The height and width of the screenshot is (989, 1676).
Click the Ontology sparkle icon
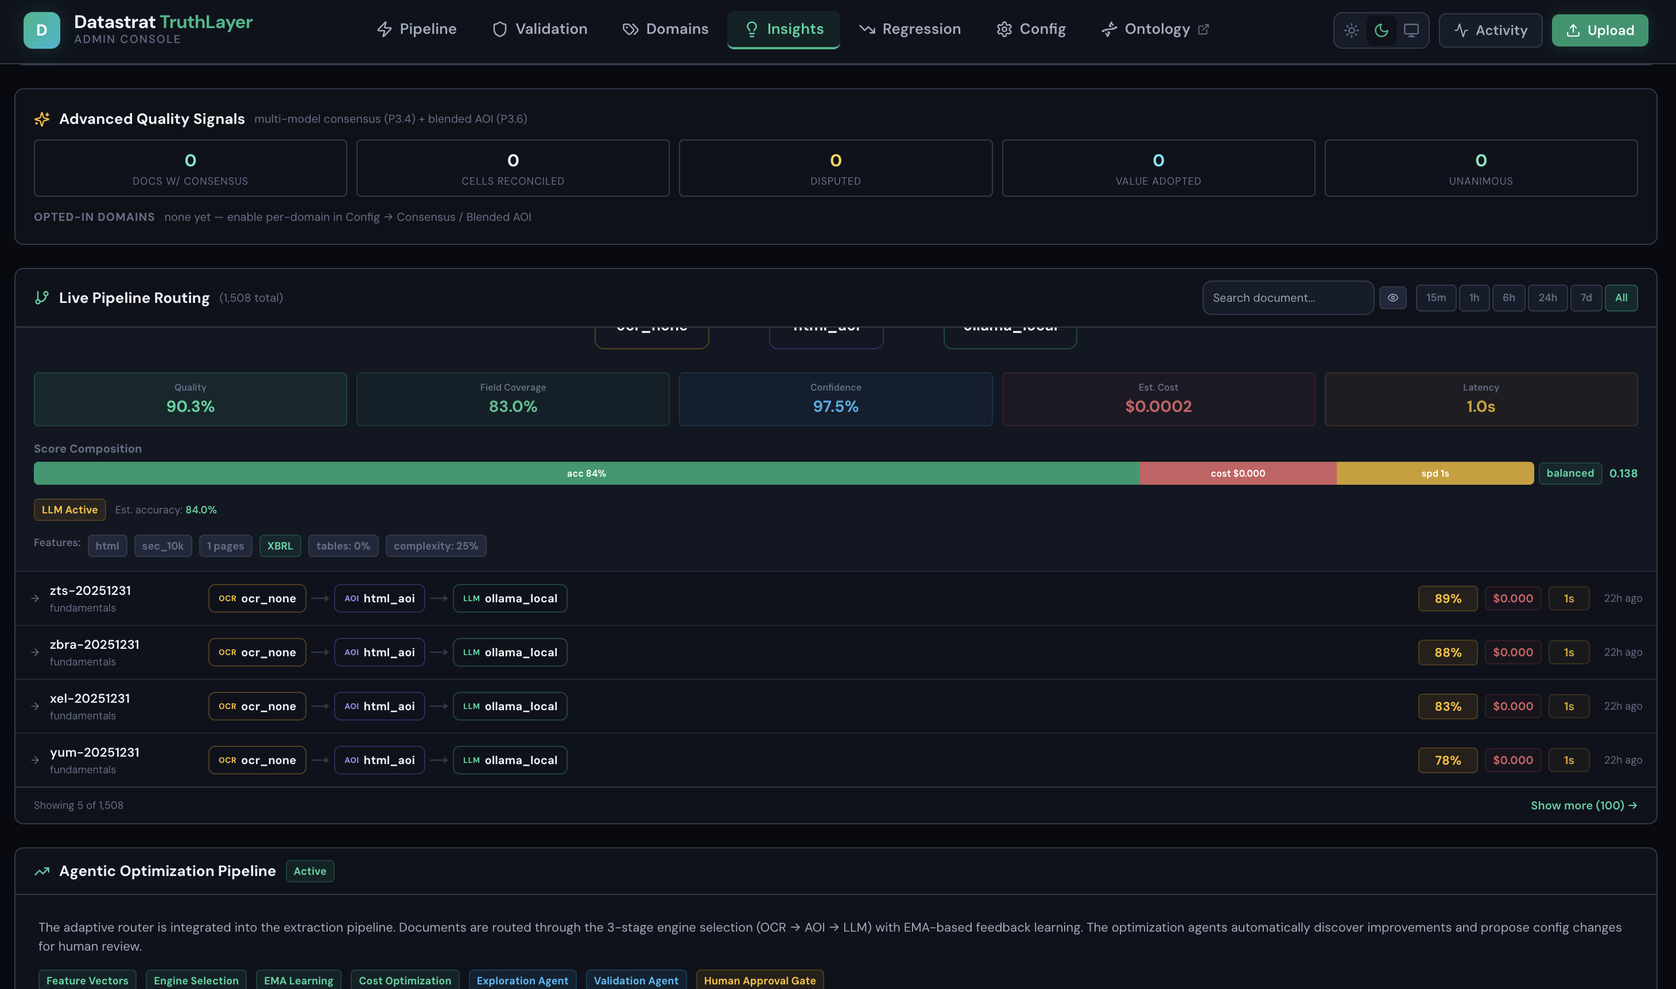(1109, 29)
